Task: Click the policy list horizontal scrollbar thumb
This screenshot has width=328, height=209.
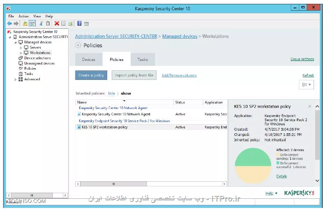Action: click(x=114, y=184)
